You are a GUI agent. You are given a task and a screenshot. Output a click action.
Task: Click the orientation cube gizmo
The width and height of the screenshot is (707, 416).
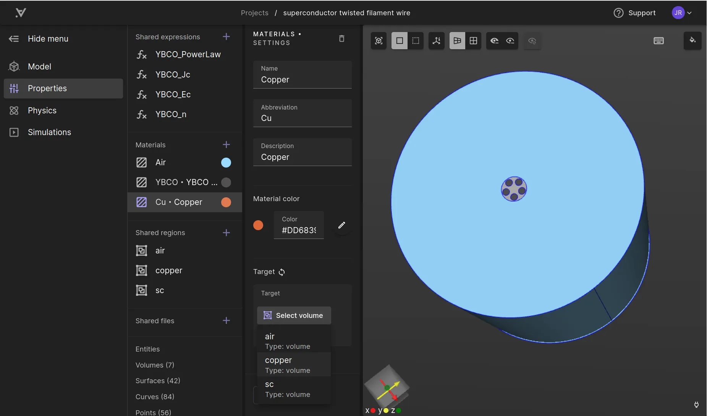(x=387, y=387)
